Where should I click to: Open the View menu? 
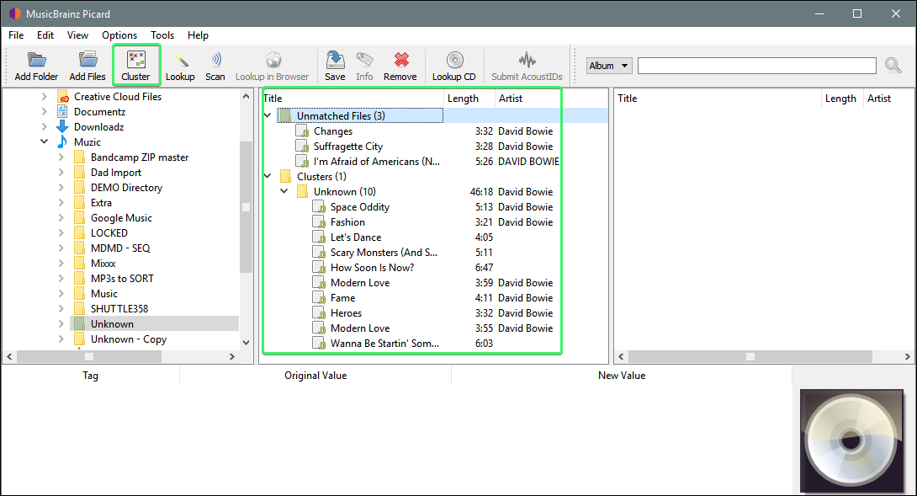77,35
